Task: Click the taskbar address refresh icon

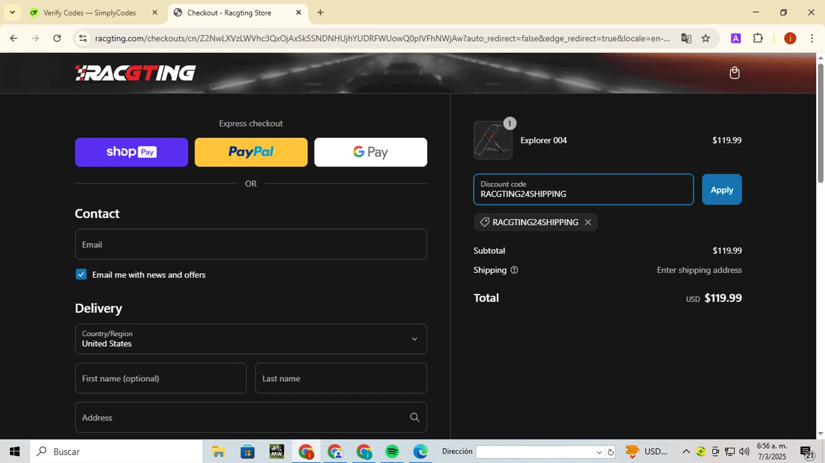Action: tap(610, 452)
